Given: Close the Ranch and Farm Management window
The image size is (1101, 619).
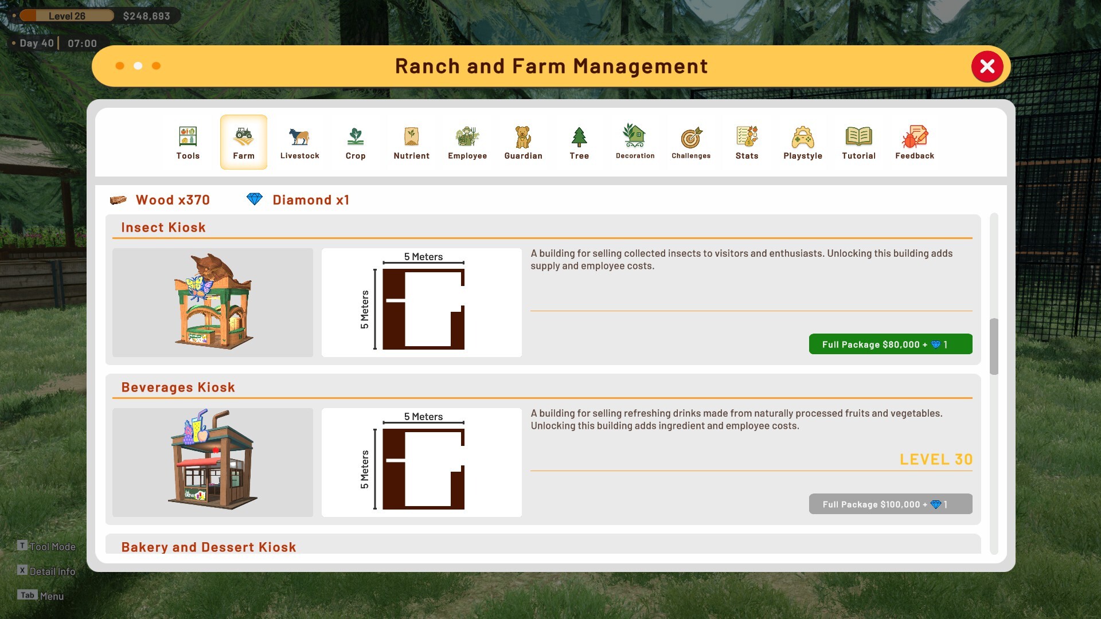Looking at the screenshot, I should [x=987, y=66].
